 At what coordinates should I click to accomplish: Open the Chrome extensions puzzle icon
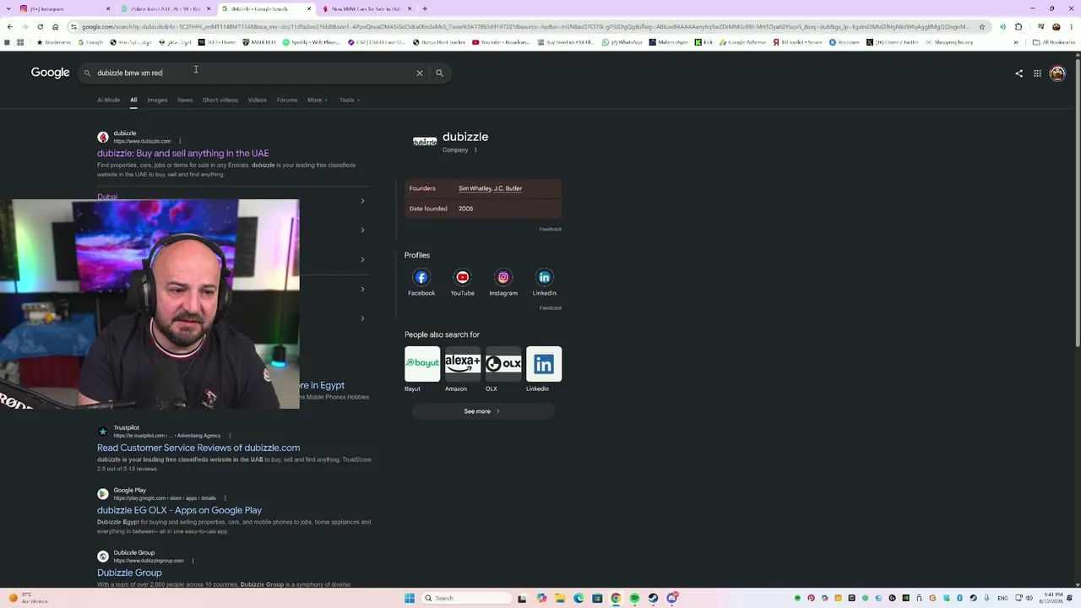coord(1019,27)
